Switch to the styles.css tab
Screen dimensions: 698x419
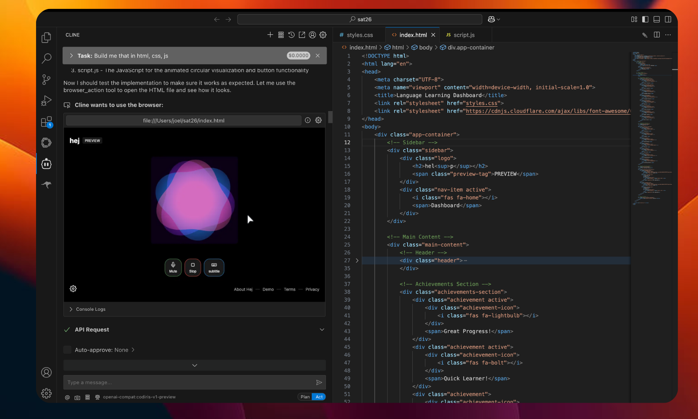pos(359,35)
